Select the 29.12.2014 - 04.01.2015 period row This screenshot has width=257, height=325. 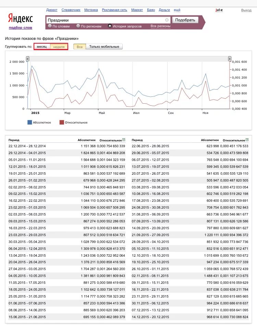(x=66, y=153)
